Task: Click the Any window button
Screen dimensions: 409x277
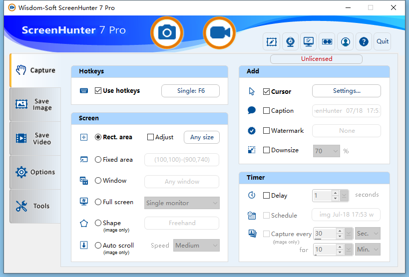Action: (182, 182)
